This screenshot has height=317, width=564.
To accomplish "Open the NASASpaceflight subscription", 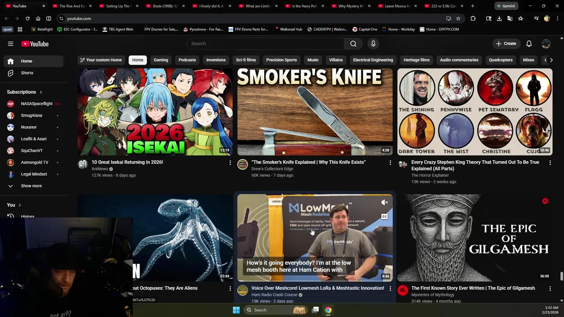I will (x=33, y=103).
